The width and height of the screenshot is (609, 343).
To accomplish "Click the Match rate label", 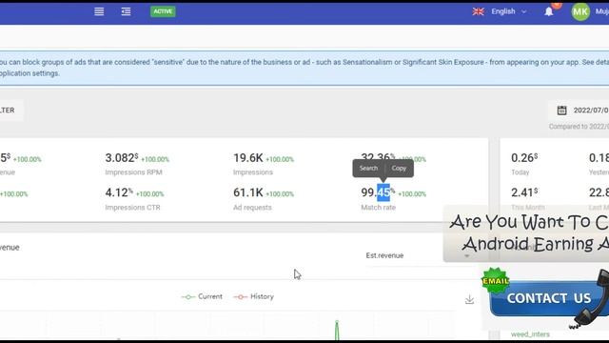I will (379, 208).
